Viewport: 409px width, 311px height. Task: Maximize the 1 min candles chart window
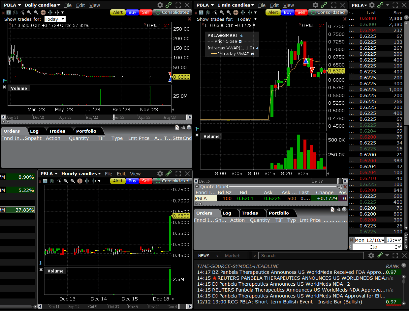click(333, 5)
